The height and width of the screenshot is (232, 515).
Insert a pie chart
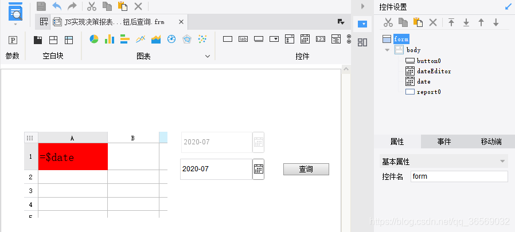(x=94, y=39)
